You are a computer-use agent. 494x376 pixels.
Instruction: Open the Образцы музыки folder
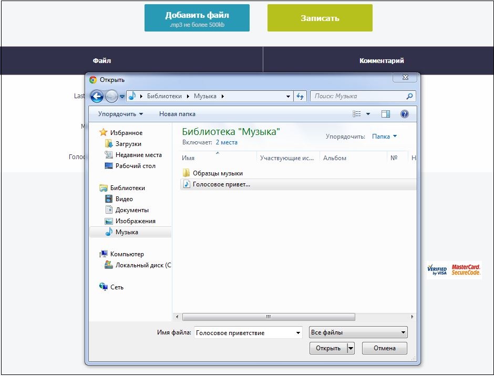tap(217, 173)
